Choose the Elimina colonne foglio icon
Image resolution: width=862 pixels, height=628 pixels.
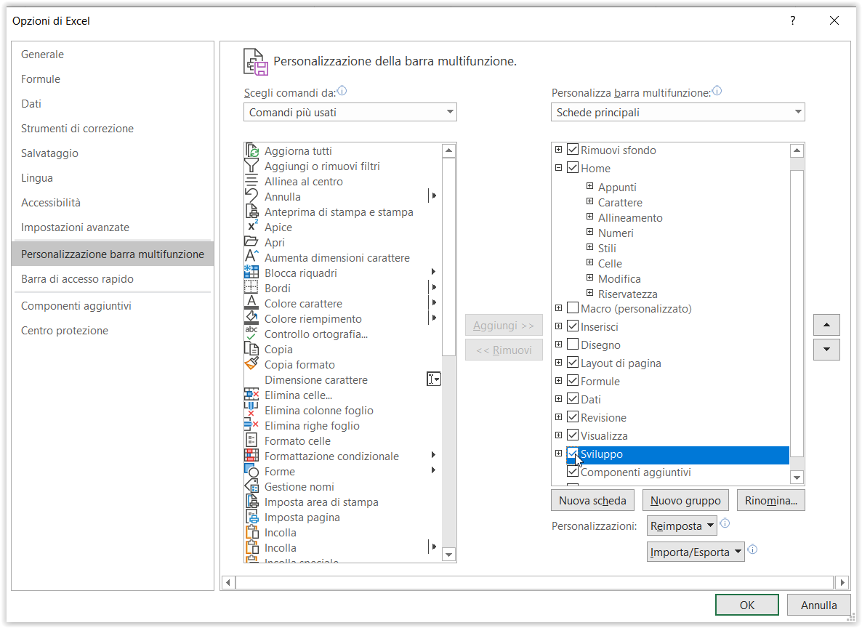click(x=251, y=410)
